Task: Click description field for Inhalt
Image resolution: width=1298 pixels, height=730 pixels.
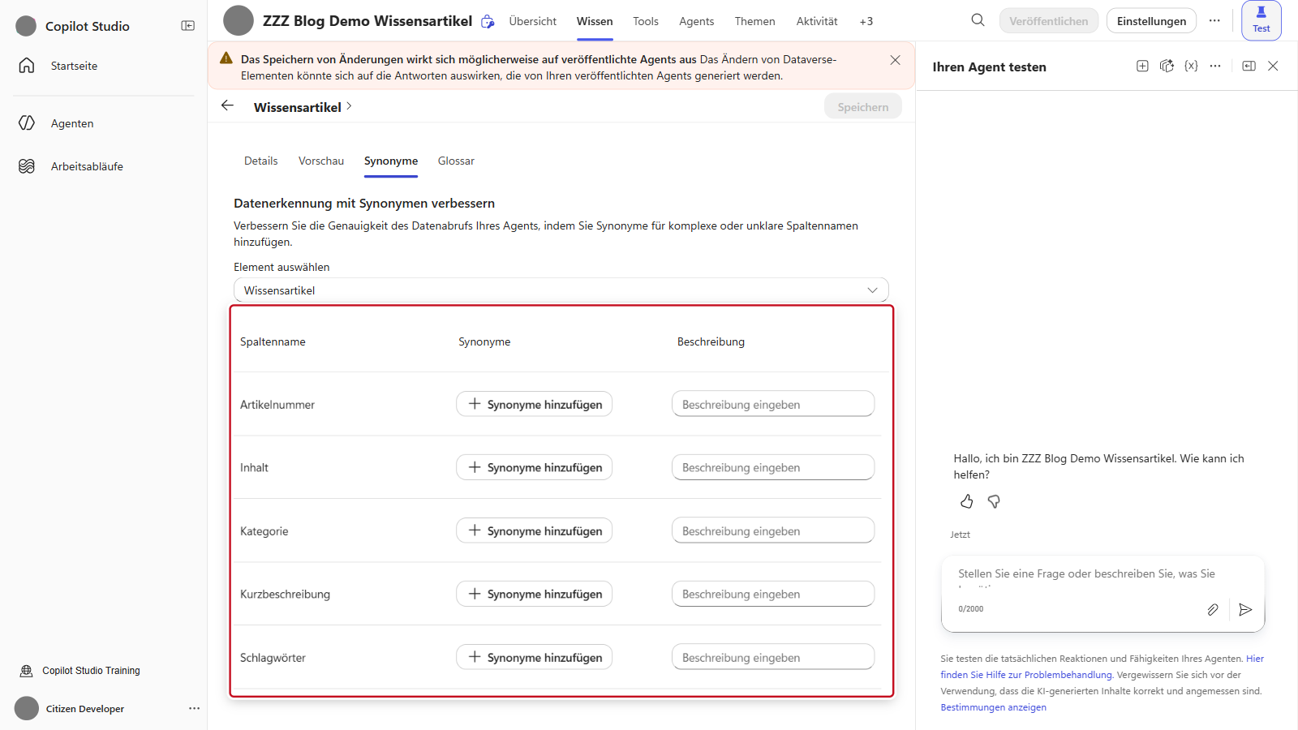Action: point(773,467)
